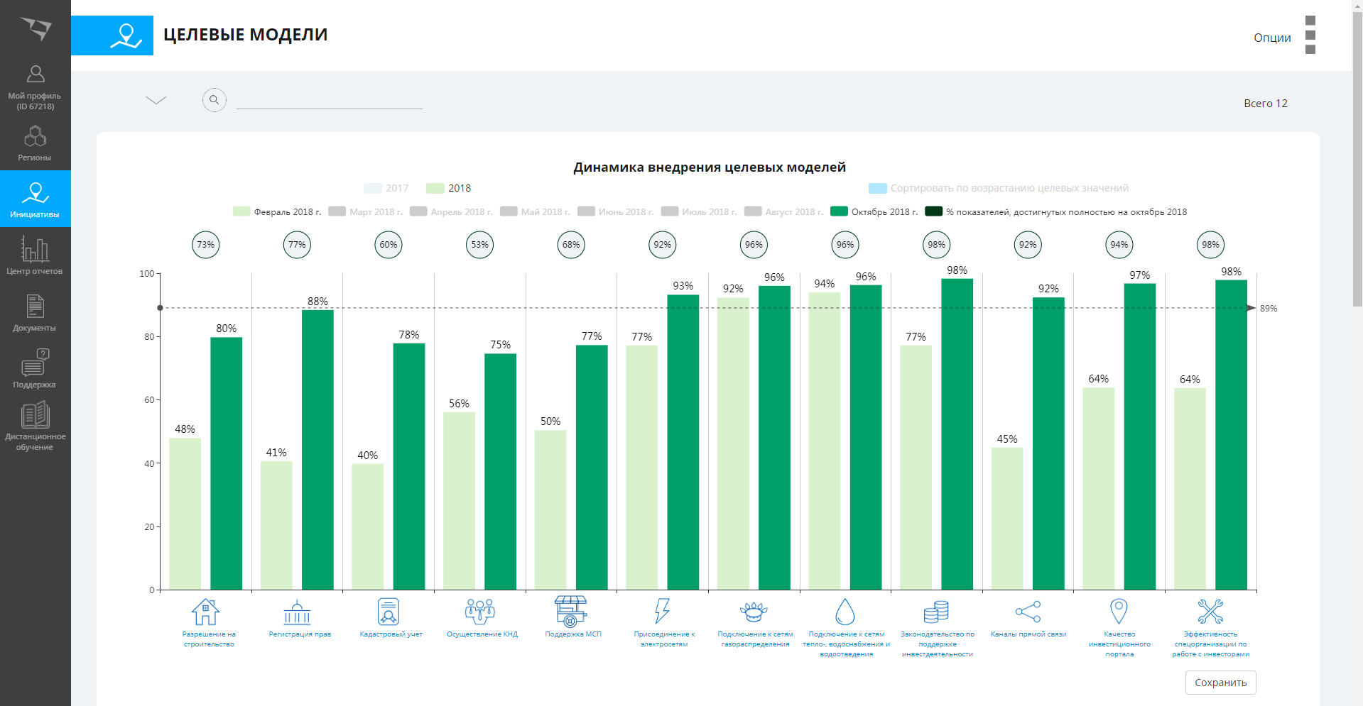Click the search input field

(x=329, y=100)
